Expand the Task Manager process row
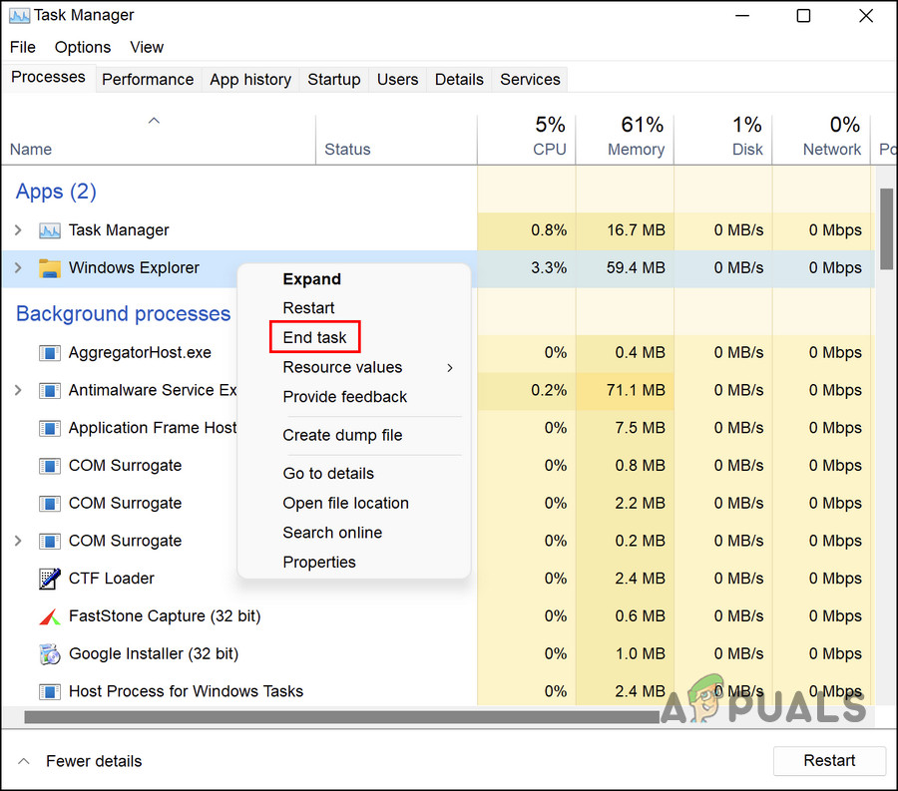The width and height of the screenshot is (898, 791). (x=18, y=230)
